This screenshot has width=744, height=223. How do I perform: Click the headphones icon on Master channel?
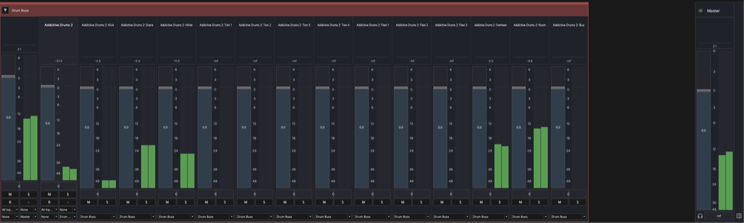pos(700,216)
